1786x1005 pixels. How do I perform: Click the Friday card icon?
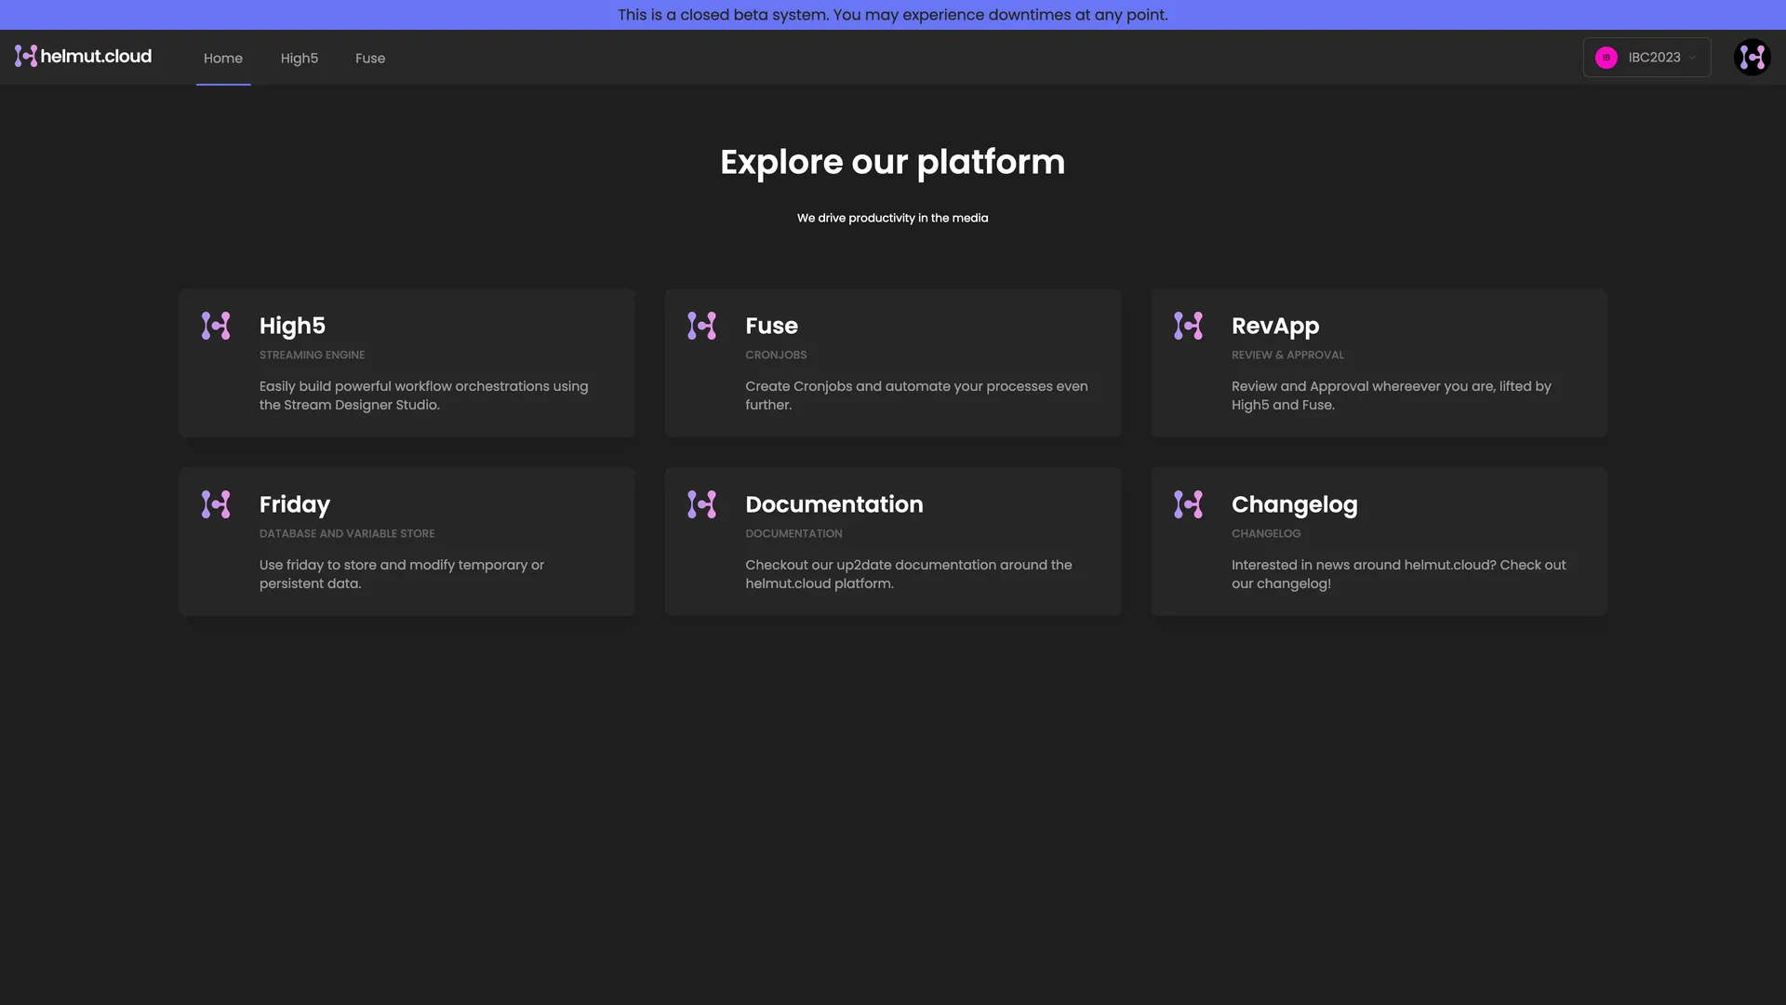click(216, 504)
